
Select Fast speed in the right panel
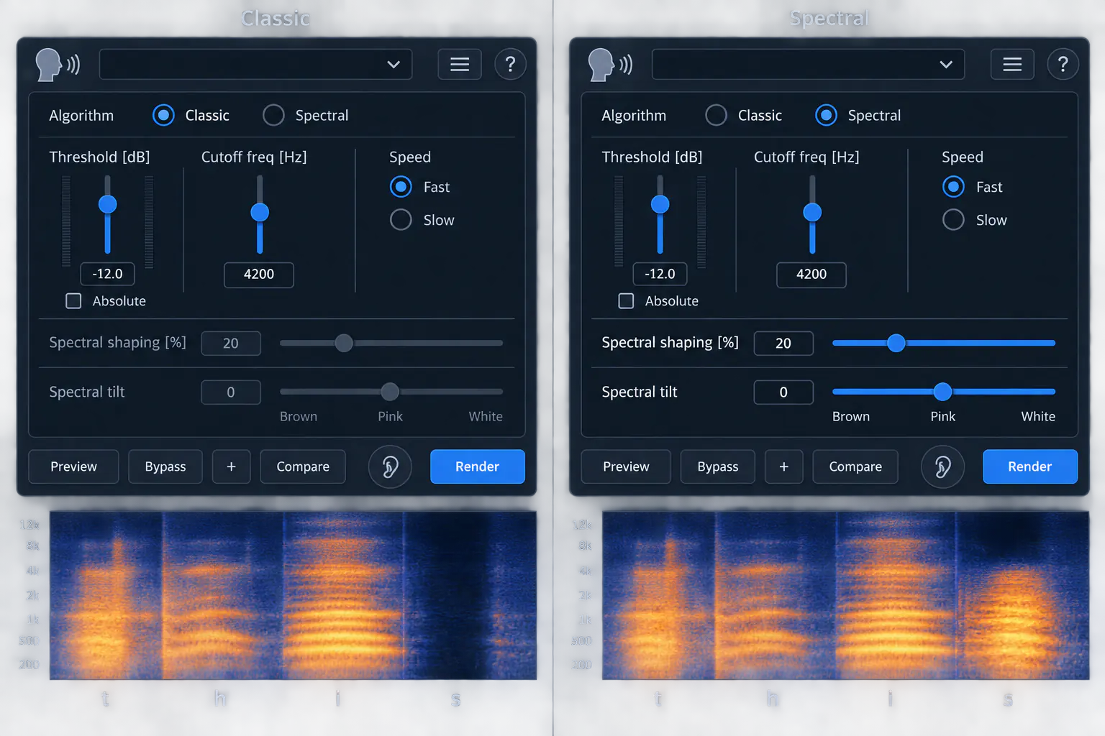pos(953,187)
